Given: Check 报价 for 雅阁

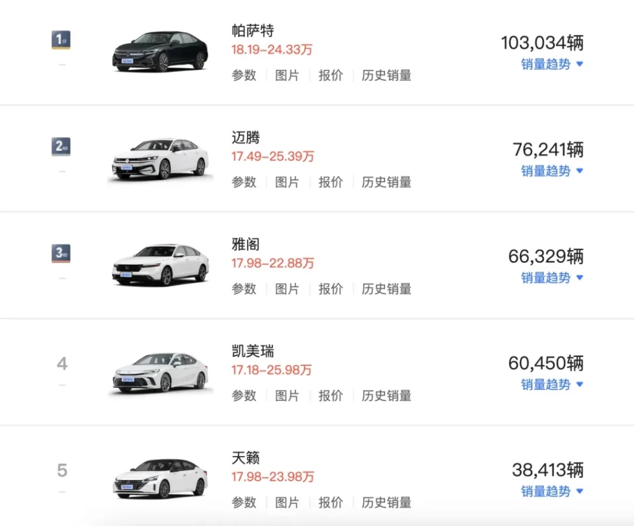Looking at the screenshot, I should [x=331, y=289].
